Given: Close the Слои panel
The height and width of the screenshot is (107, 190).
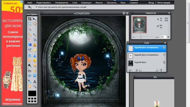Looking at the screenshot, I should click(x=165, y=43).
